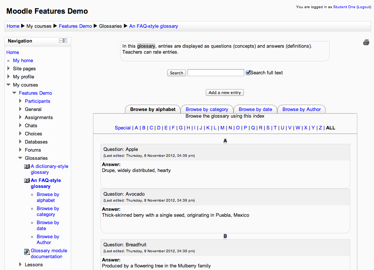The height and width of the screenshot is (270, 374).
Task: Expand the General section node
Action: click(20, 109)
